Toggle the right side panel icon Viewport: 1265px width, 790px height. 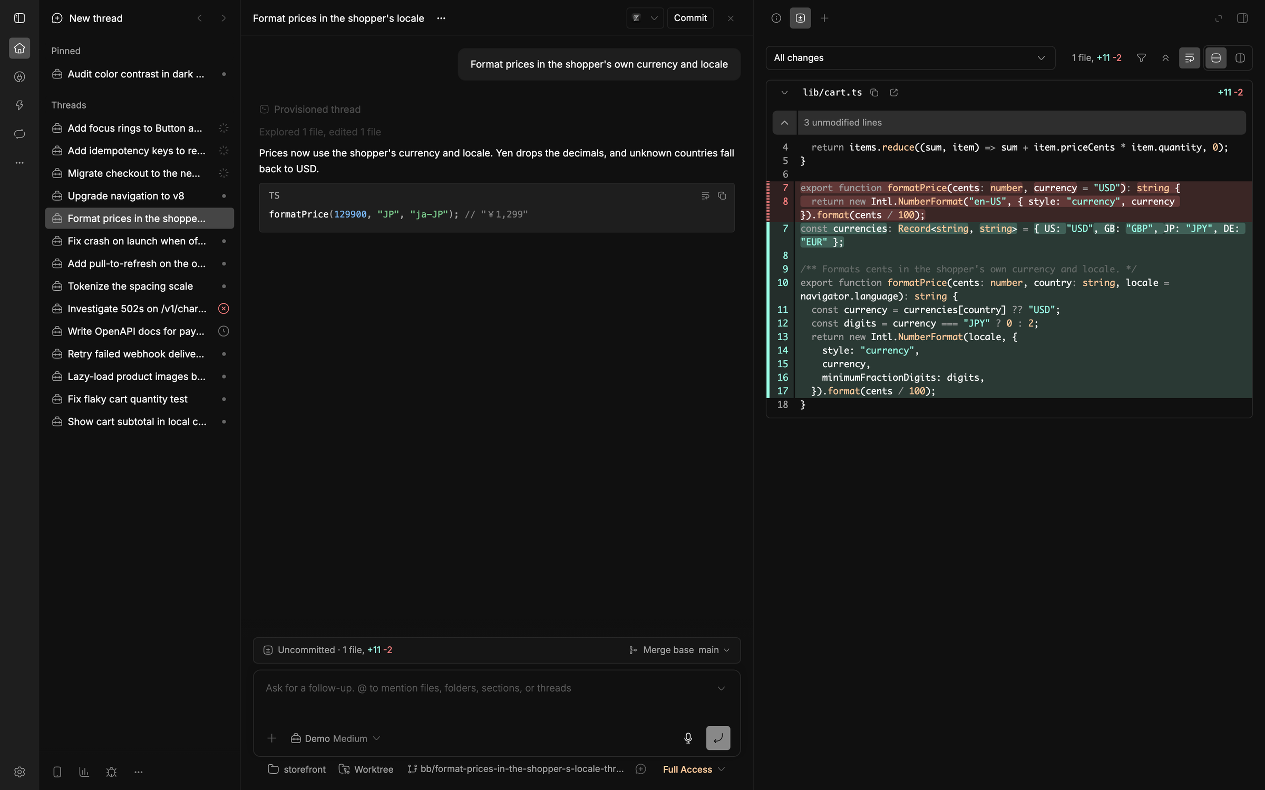coord(1242,18)
